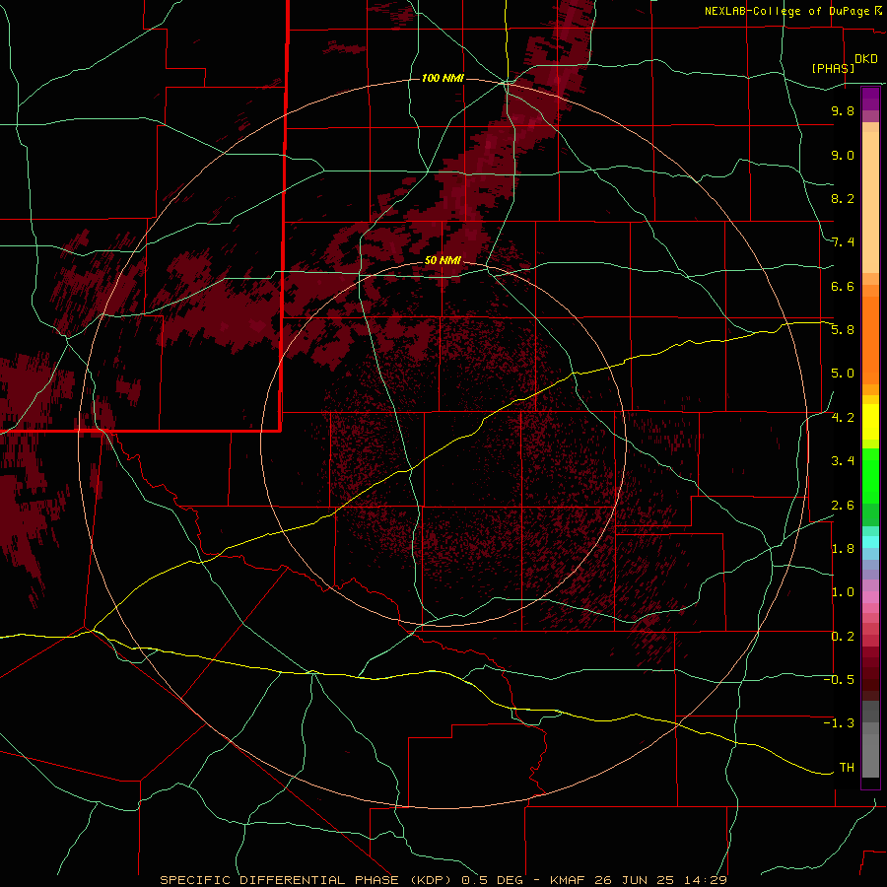Click the -0.5 value on the color scale
The image size is (887, 887).
839,680
